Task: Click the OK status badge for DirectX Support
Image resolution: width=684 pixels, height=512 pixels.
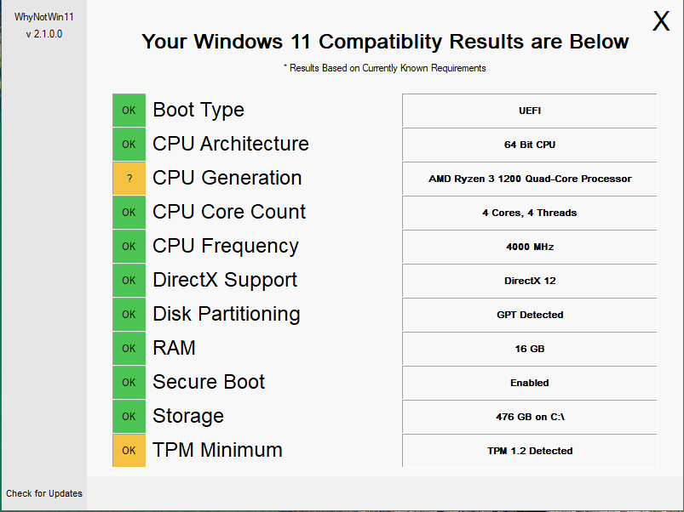Action: [x=129, y=280]
